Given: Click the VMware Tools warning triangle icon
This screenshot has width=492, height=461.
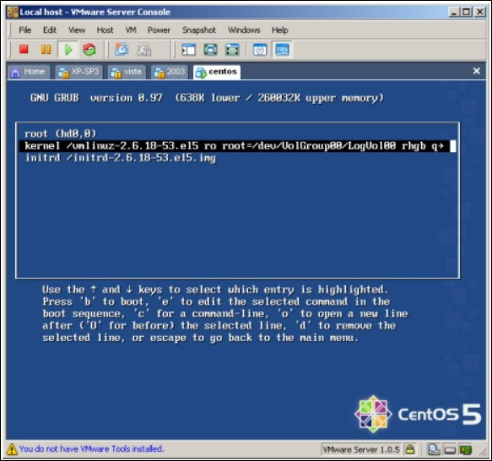Looking at the screenshot, I should 12,449.
